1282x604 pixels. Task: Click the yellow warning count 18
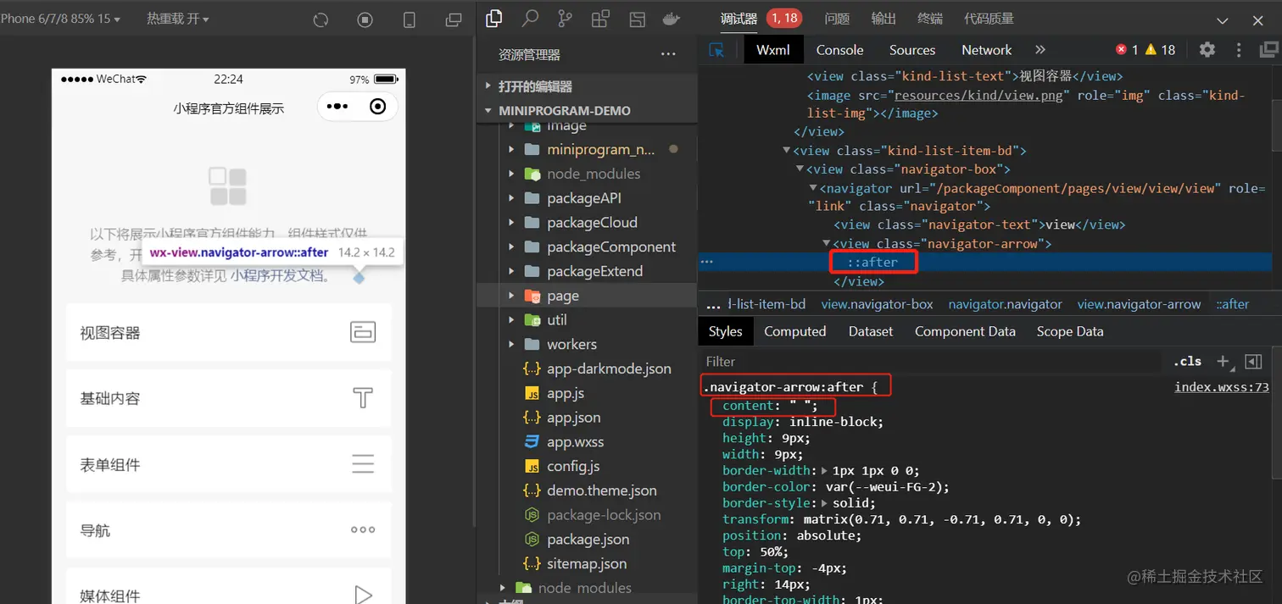pyautogui.click(x=1160, y=50)
